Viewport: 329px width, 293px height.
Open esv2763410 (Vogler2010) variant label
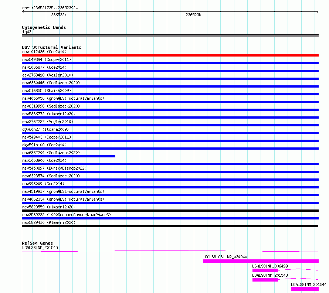48,75
